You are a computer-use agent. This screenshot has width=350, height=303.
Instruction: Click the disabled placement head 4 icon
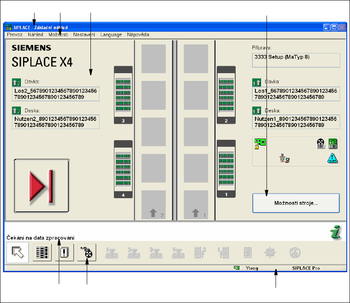(178, 253)
